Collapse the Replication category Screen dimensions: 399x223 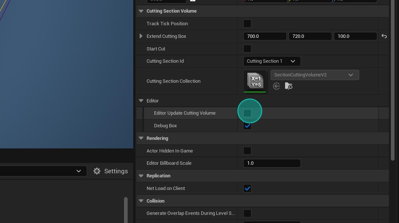pos(141,176)
